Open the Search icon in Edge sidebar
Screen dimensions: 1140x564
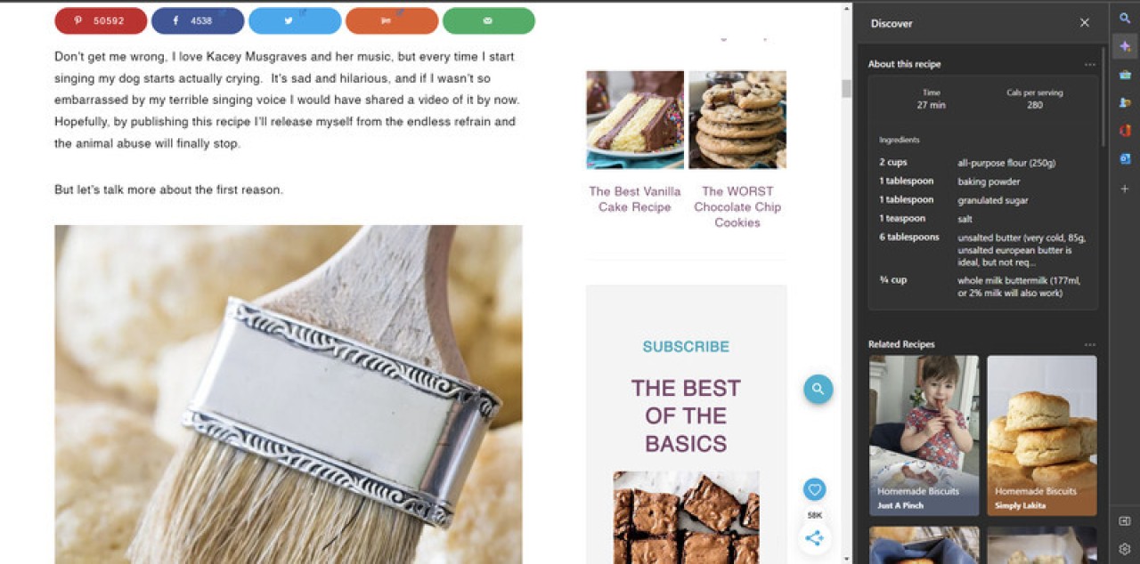coord(1125,18)
